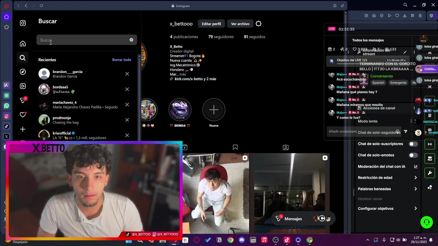This screenshot has height=246, width=438.
Task: Toggle Chat de solo-suscriptores switch
Action: (x=413, y=144)
